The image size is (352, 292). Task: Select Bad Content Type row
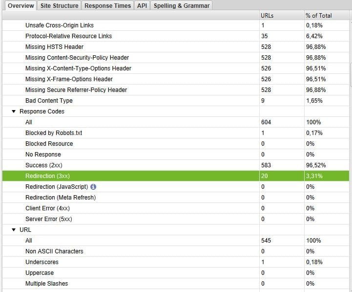click(x=49, y=101)
